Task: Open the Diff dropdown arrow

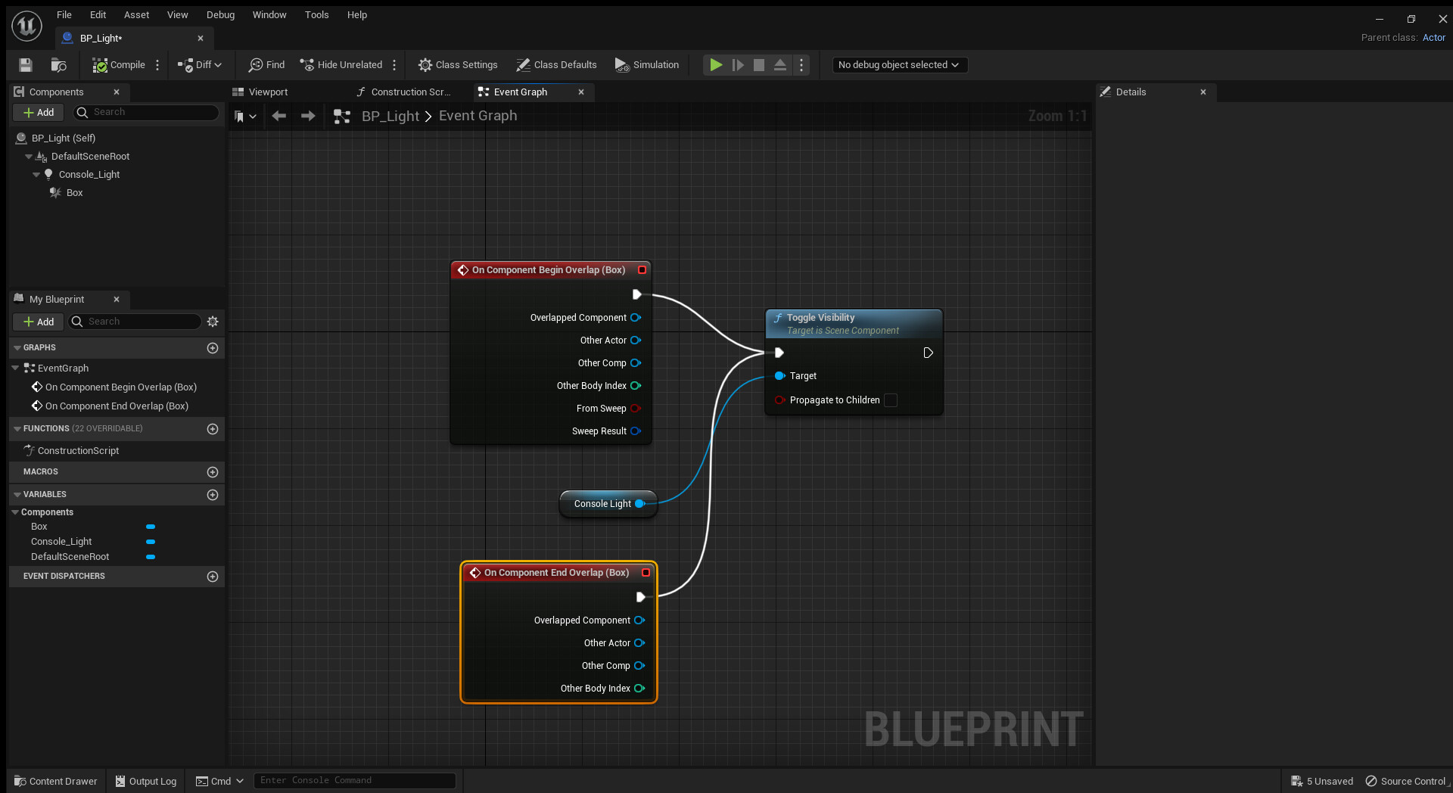Action: [218, 65]
